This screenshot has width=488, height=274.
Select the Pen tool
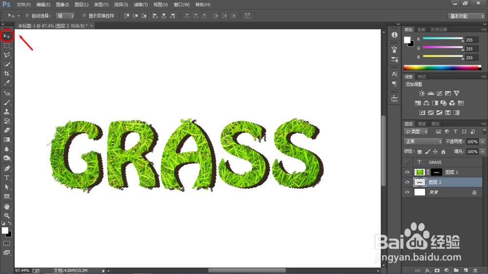coord(7,168)
